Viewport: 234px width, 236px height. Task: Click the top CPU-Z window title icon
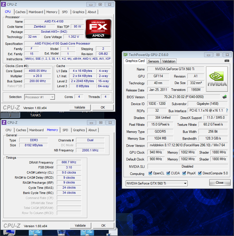[3, 4]
